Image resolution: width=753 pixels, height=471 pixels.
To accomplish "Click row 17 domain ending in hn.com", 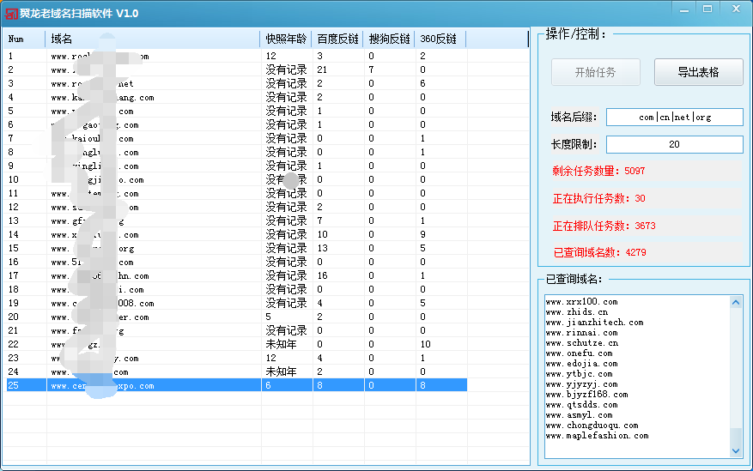I will pos(100,275).
